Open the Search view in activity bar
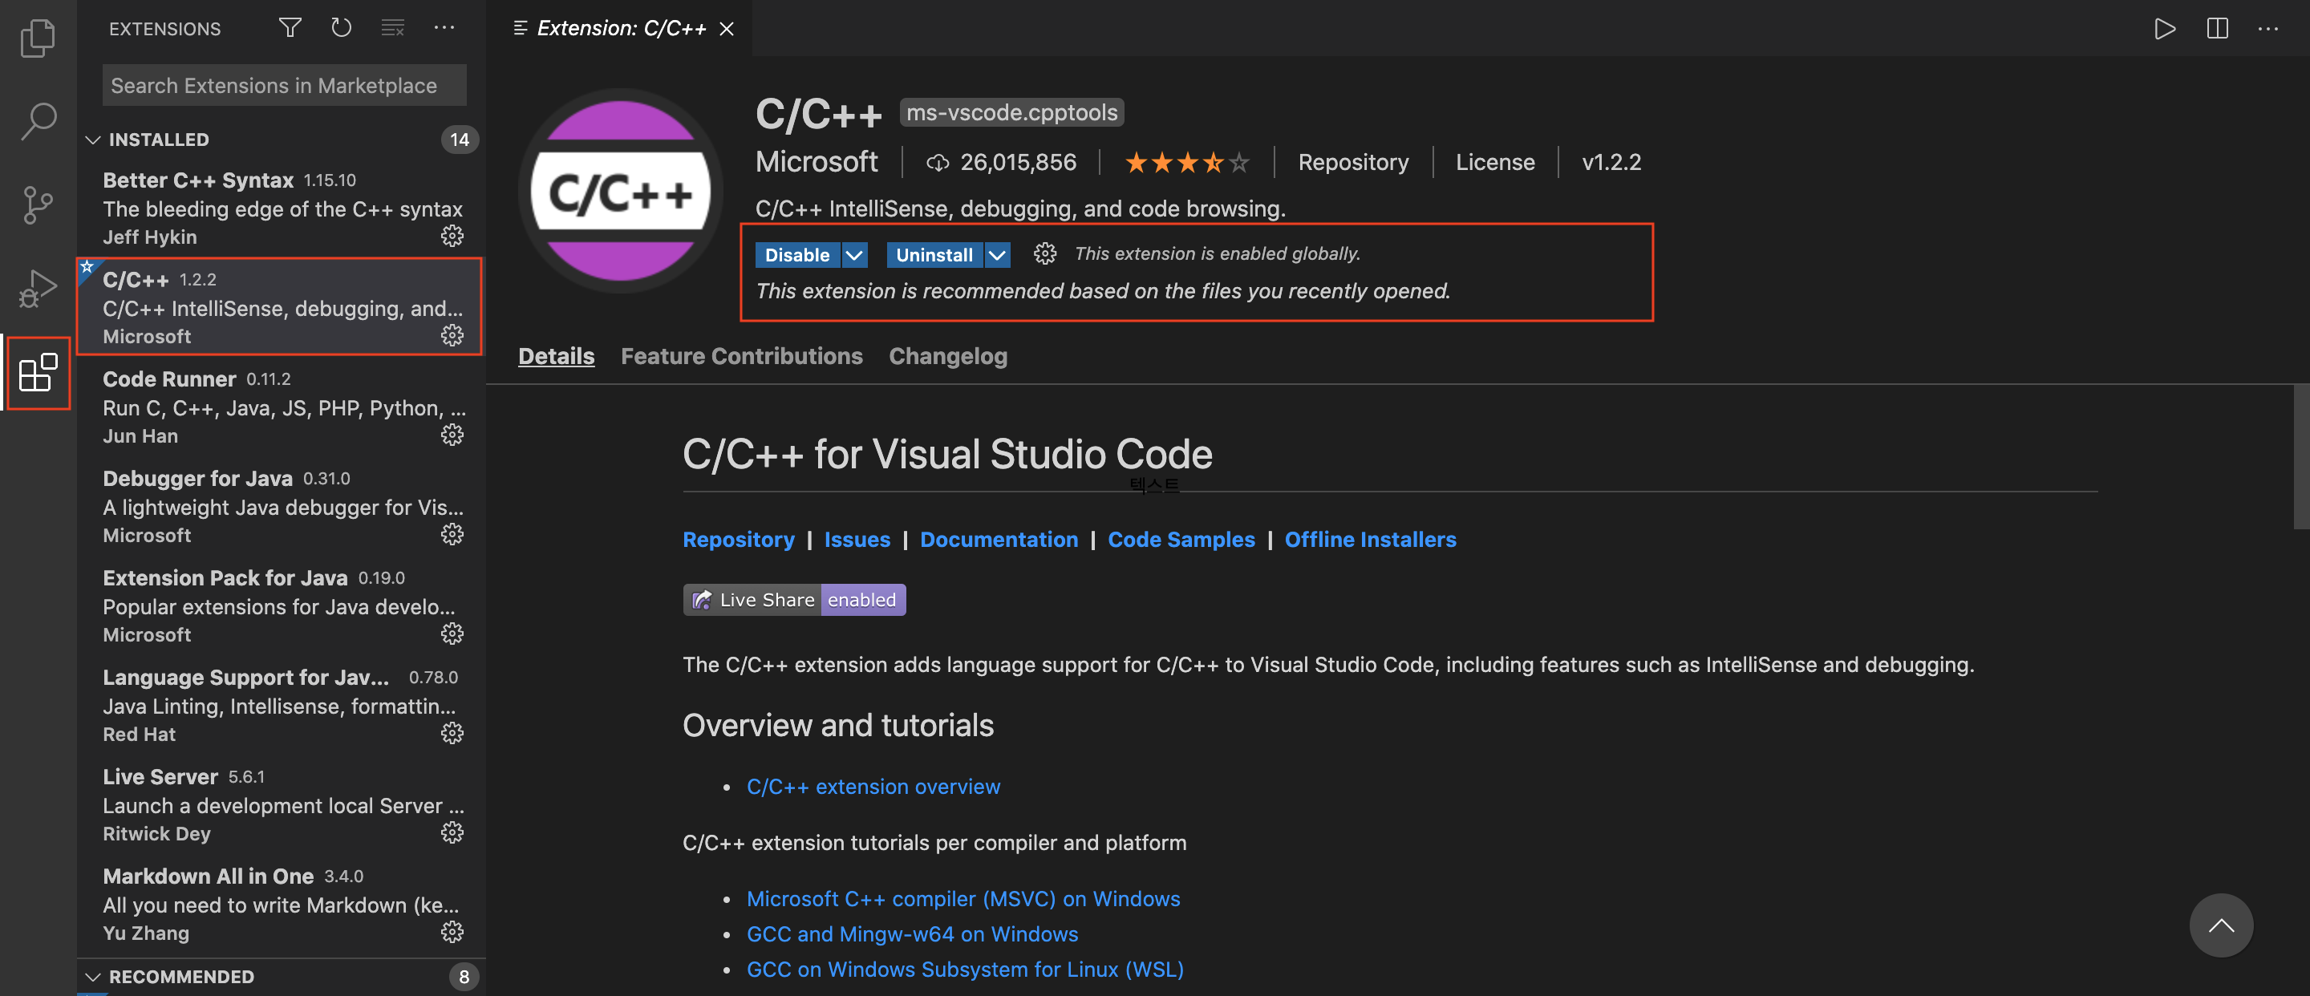The height and width of the screenshot is (996, 2310). 38,121
